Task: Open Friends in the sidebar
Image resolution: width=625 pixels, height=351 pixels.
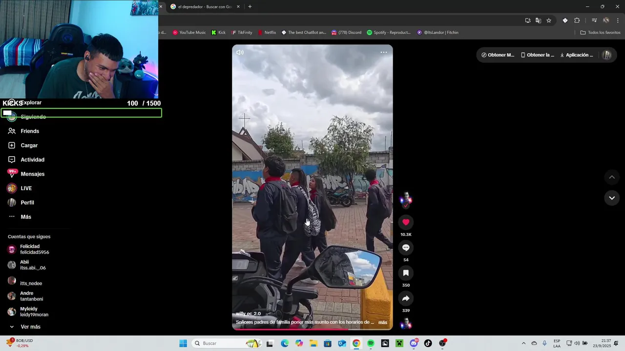Action: tap(30, 131)
